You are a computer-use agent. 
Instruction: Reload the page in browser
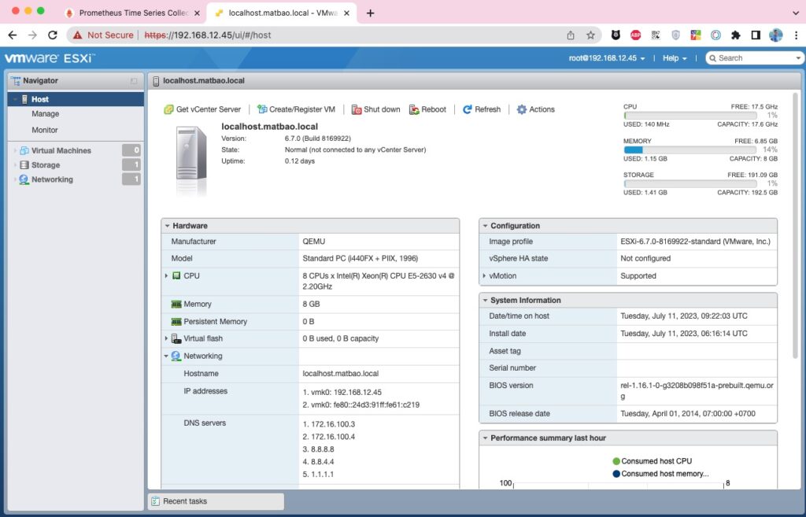pos(53,35)
